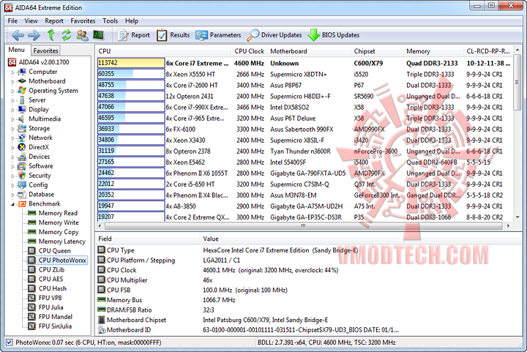This screenshot has height=352, width=527.
Task: Click the green Refresh arrows icon
Action: [x=67, y=35]
